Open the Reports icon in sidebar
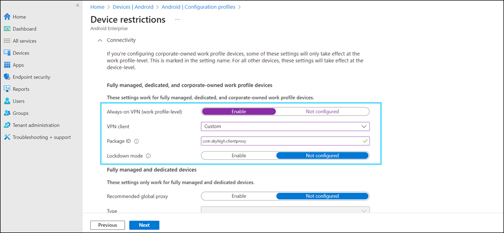The height and width of the screenshot is (233, 504). (7, 89)
